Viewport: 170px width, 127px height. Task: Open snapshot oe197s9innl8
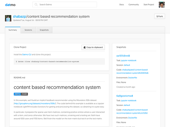click(x=123, y=56)
